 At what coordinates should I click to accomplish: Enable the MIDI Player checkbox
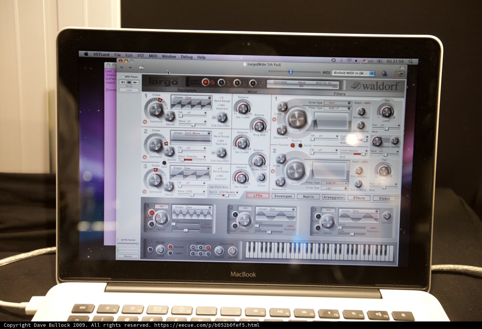pyautogui.click(x=122, y=77)
